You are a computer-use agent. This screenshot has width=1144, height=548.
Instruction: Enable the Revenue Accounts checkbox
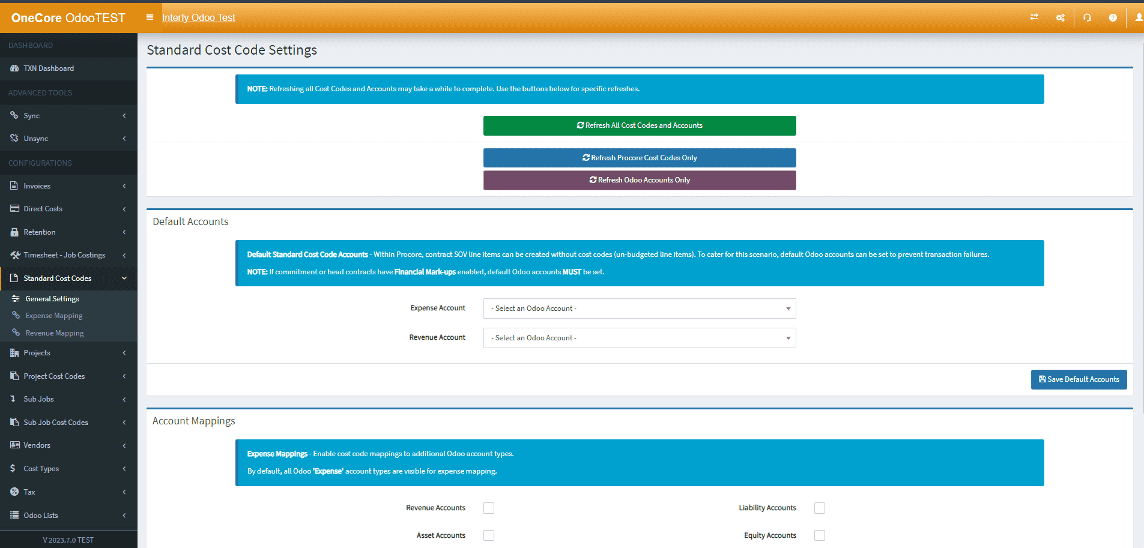[x=489, y=508]
